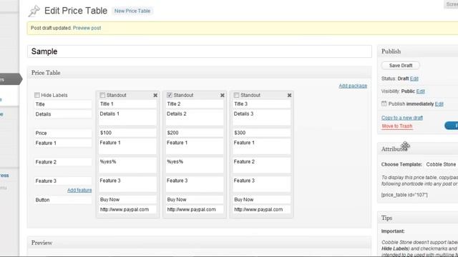
Task: Click Feature 2 field in third package
Action: coord(261,166)
